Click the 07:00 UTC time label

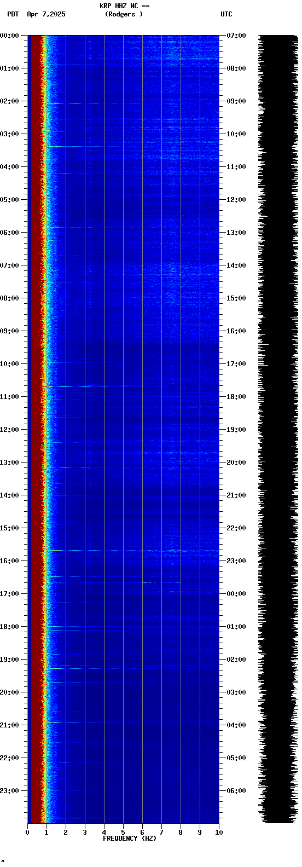pos(236,36)
